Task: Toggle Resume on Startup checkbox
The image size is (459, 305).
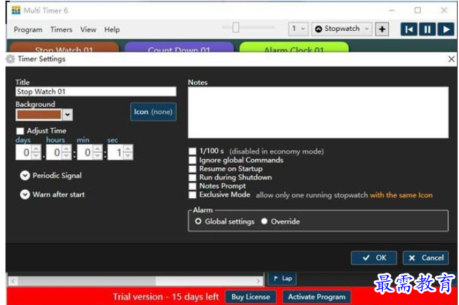Action: point(193,169)
